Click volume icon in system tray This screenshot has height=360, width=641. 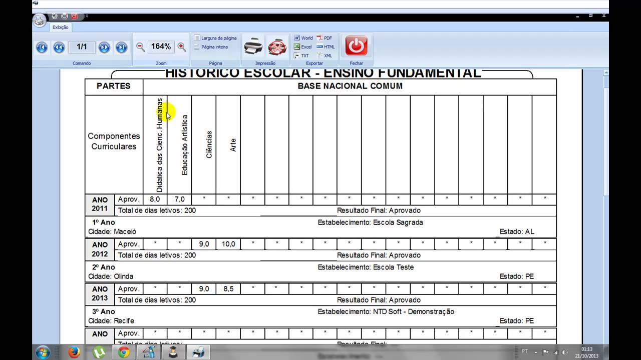[x=565, y=352]
